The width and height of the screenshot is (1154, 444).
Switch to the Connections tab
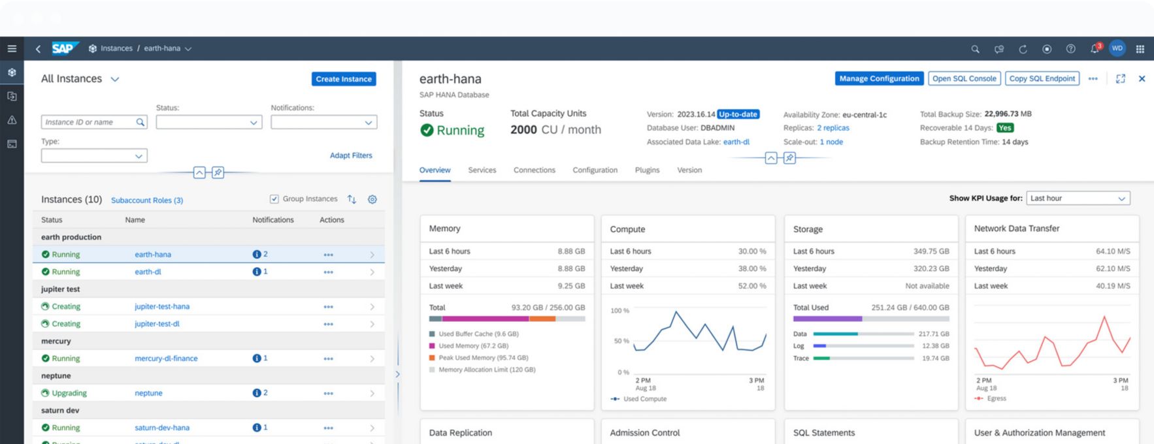click(x=534, y=170)
